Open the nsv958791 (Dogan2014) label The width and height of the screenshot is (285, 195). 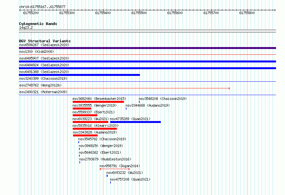point(120,166)
